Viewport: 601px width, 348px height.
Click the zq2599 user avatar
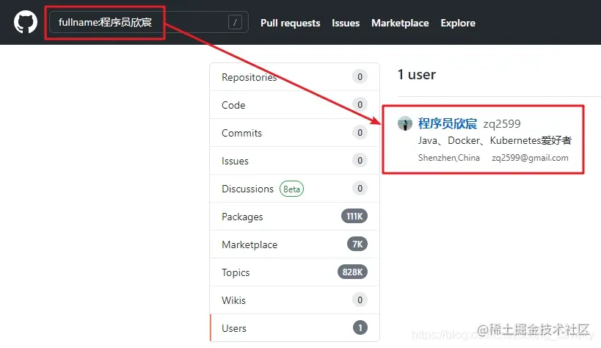tap(405, 123)
